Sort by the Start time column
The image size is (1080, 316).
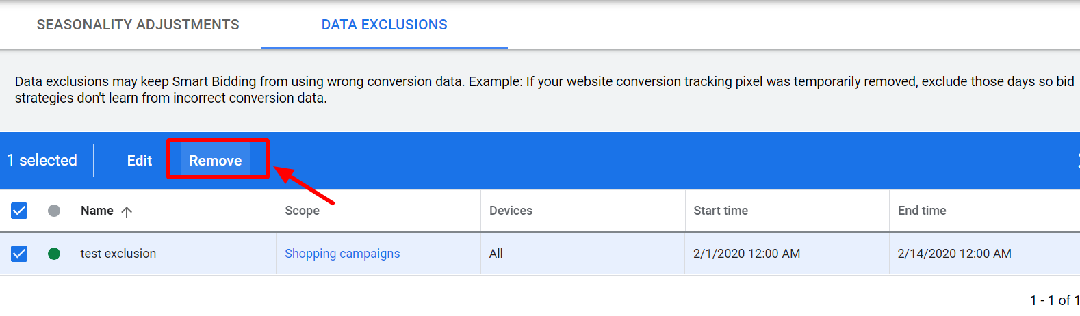pos(721,211)
